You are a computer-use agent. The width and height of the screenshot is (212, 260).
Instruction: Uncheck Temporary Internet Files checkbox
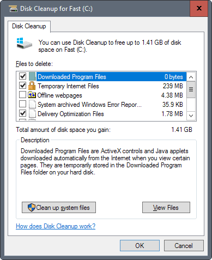click(x=22, y=86)
